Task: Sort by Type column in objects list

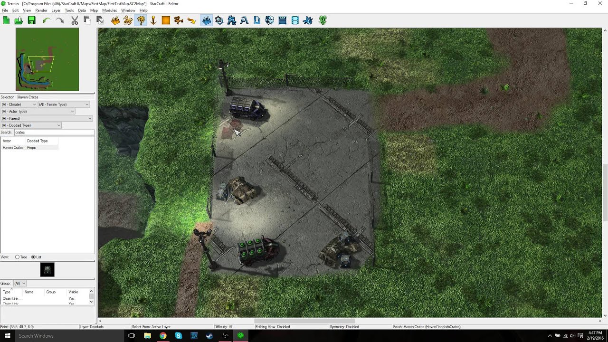Action: click(12, 292)
